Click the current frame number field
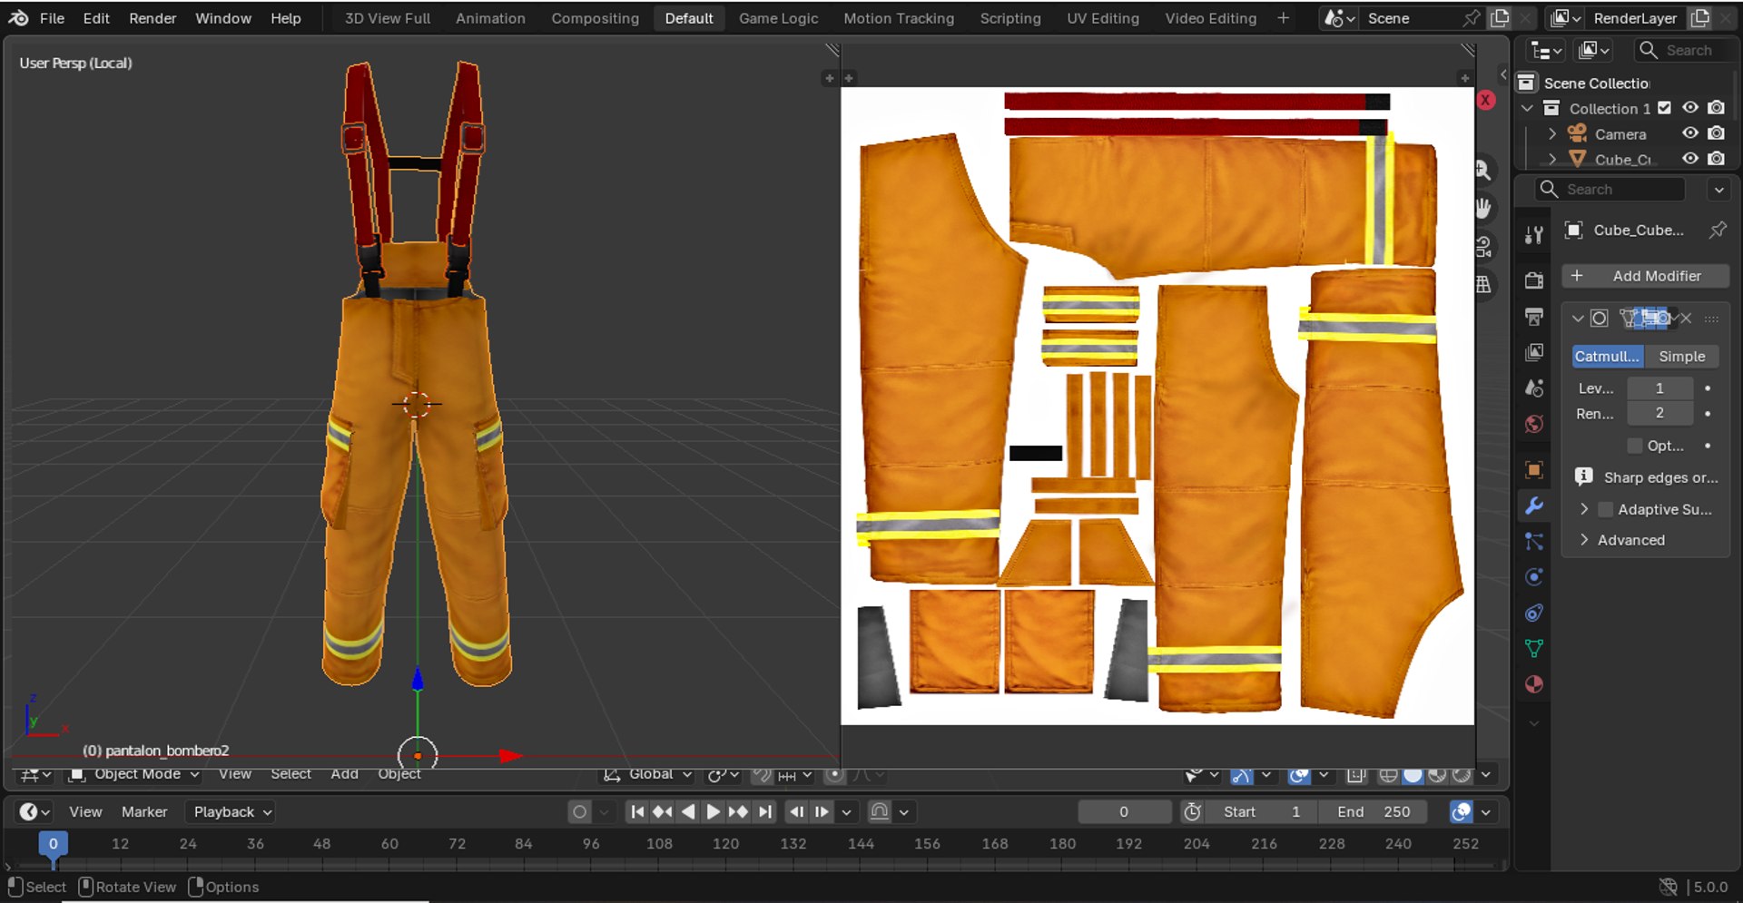Screen dimensions: 1743x903 point(1124,812)
